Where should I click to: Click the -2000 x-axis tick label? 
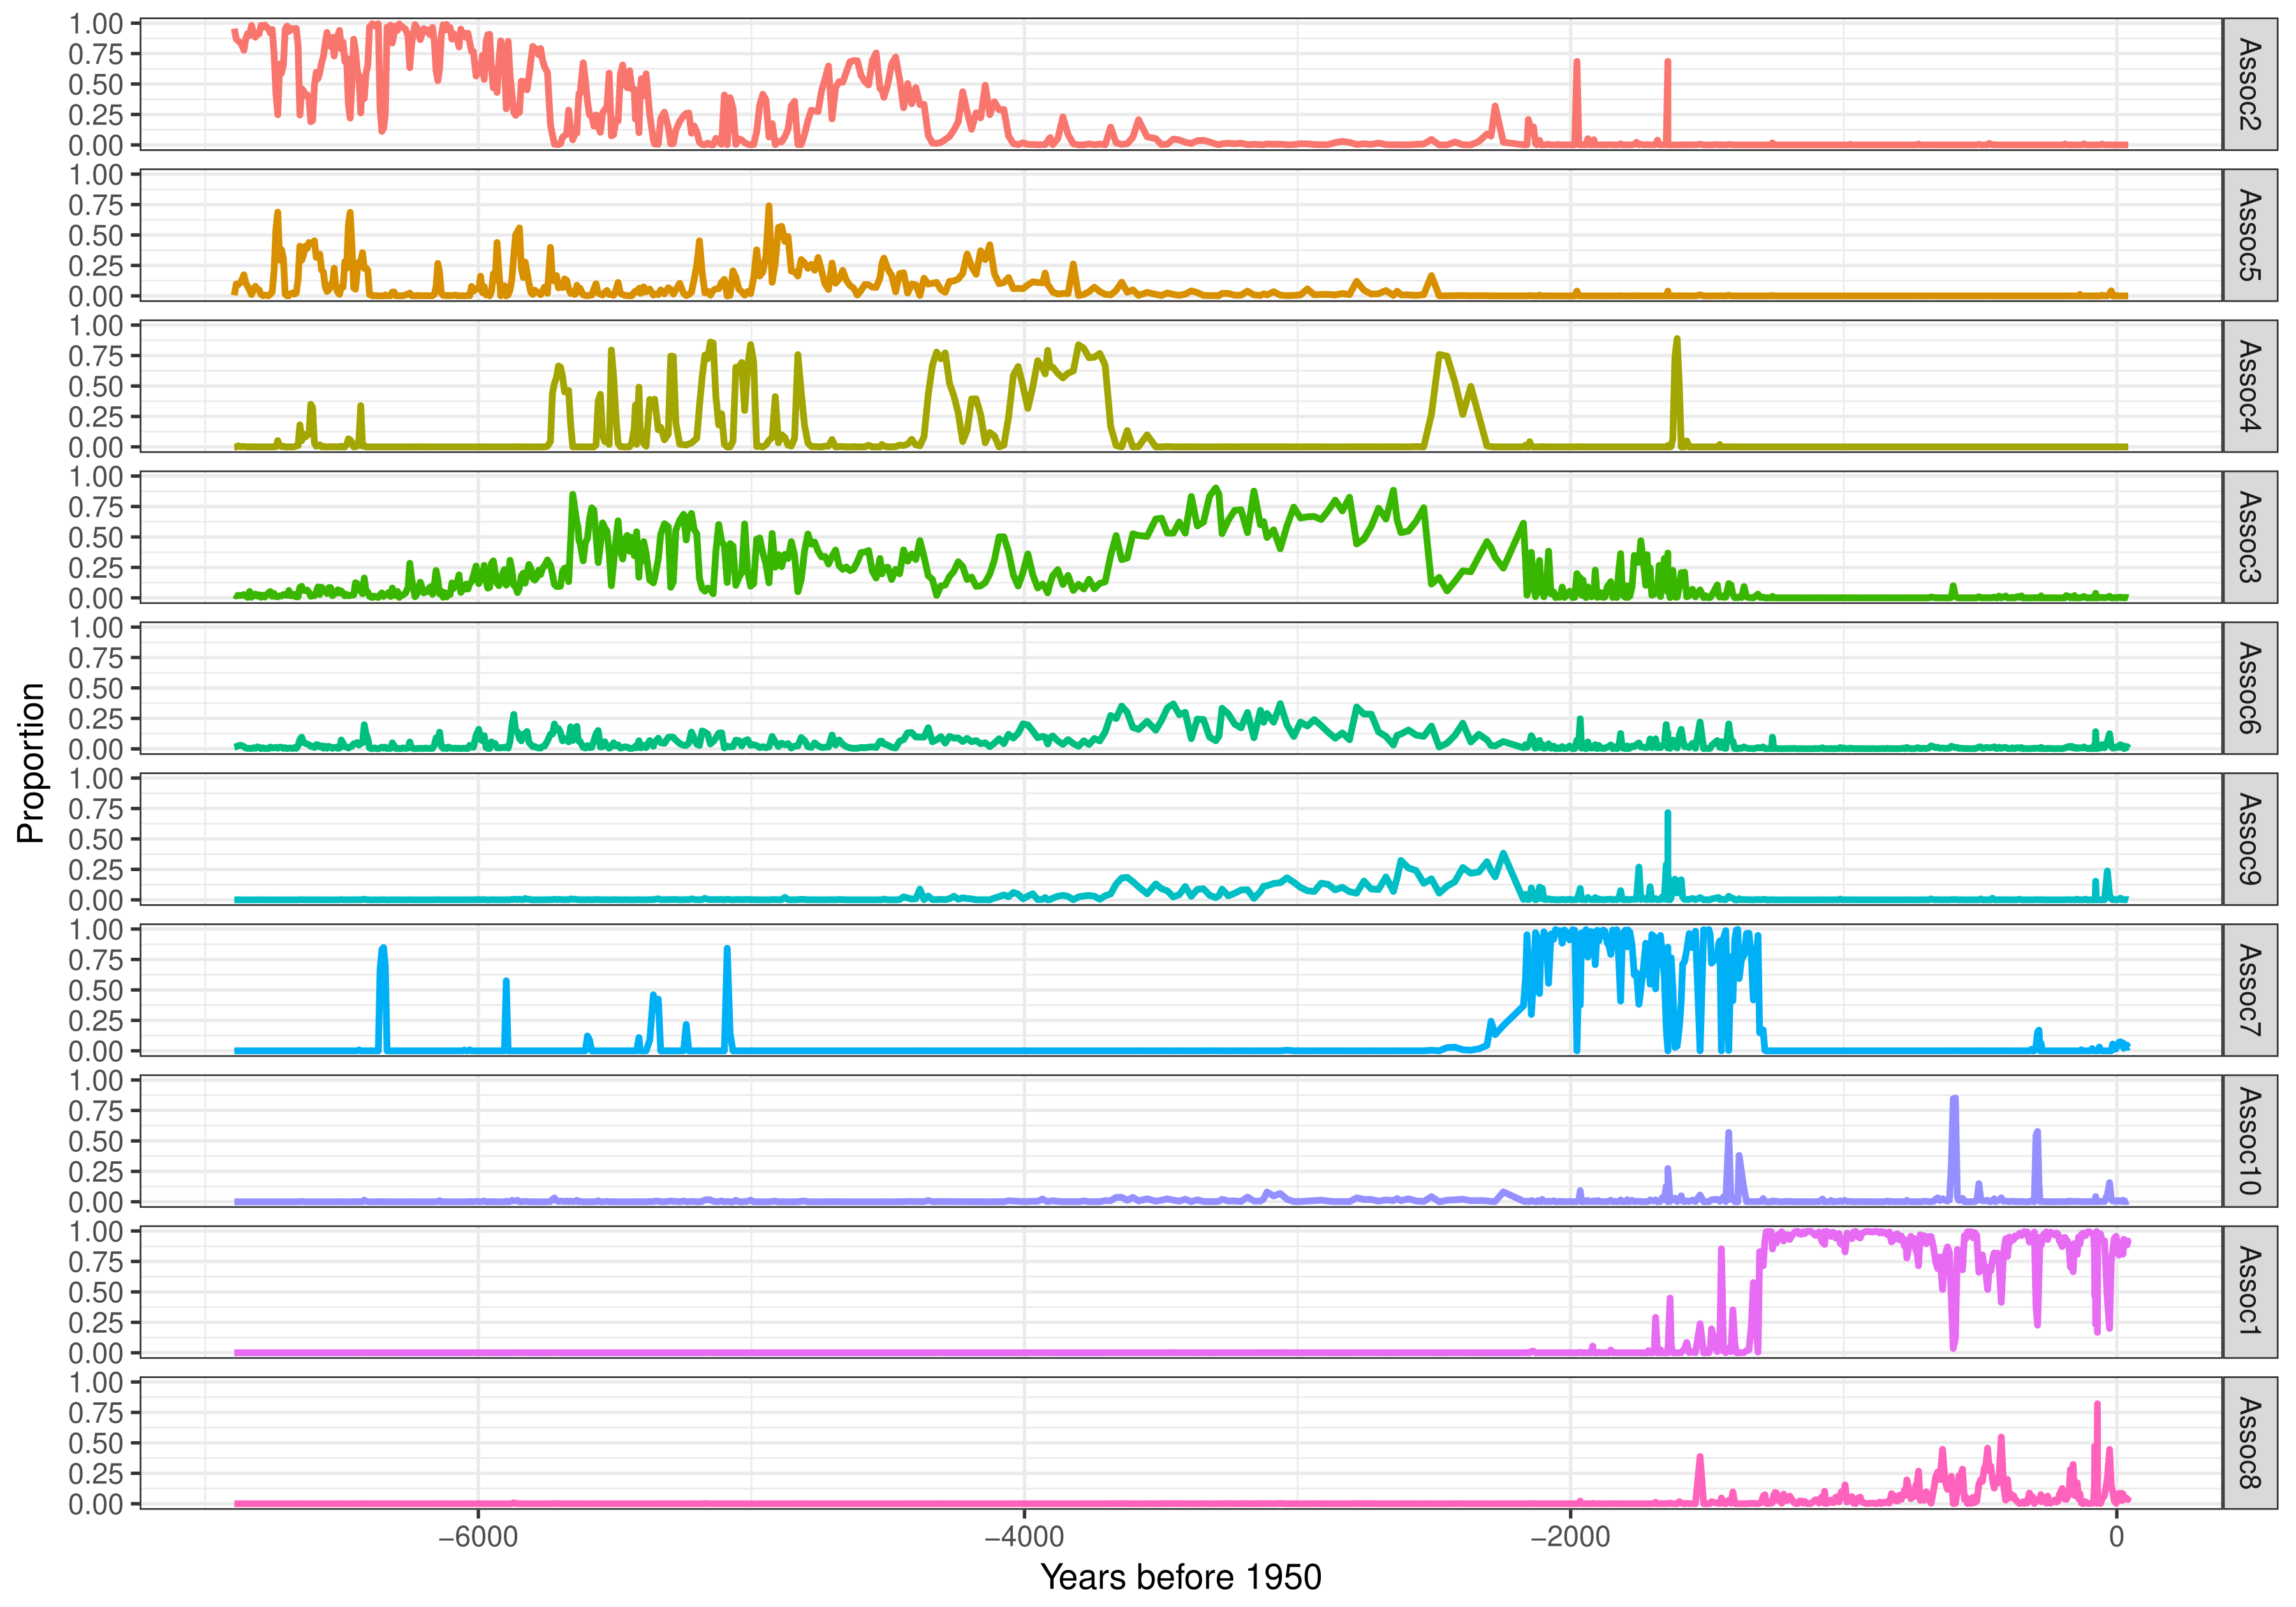1570,1536
